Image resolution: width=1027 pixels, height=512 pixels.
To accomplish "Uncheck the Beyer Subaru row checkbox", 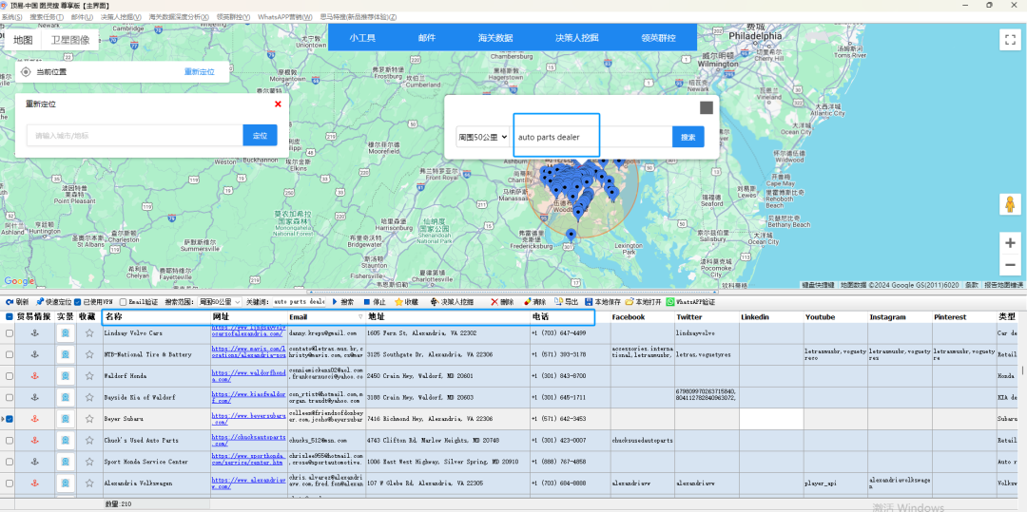I will coord(10,419).
